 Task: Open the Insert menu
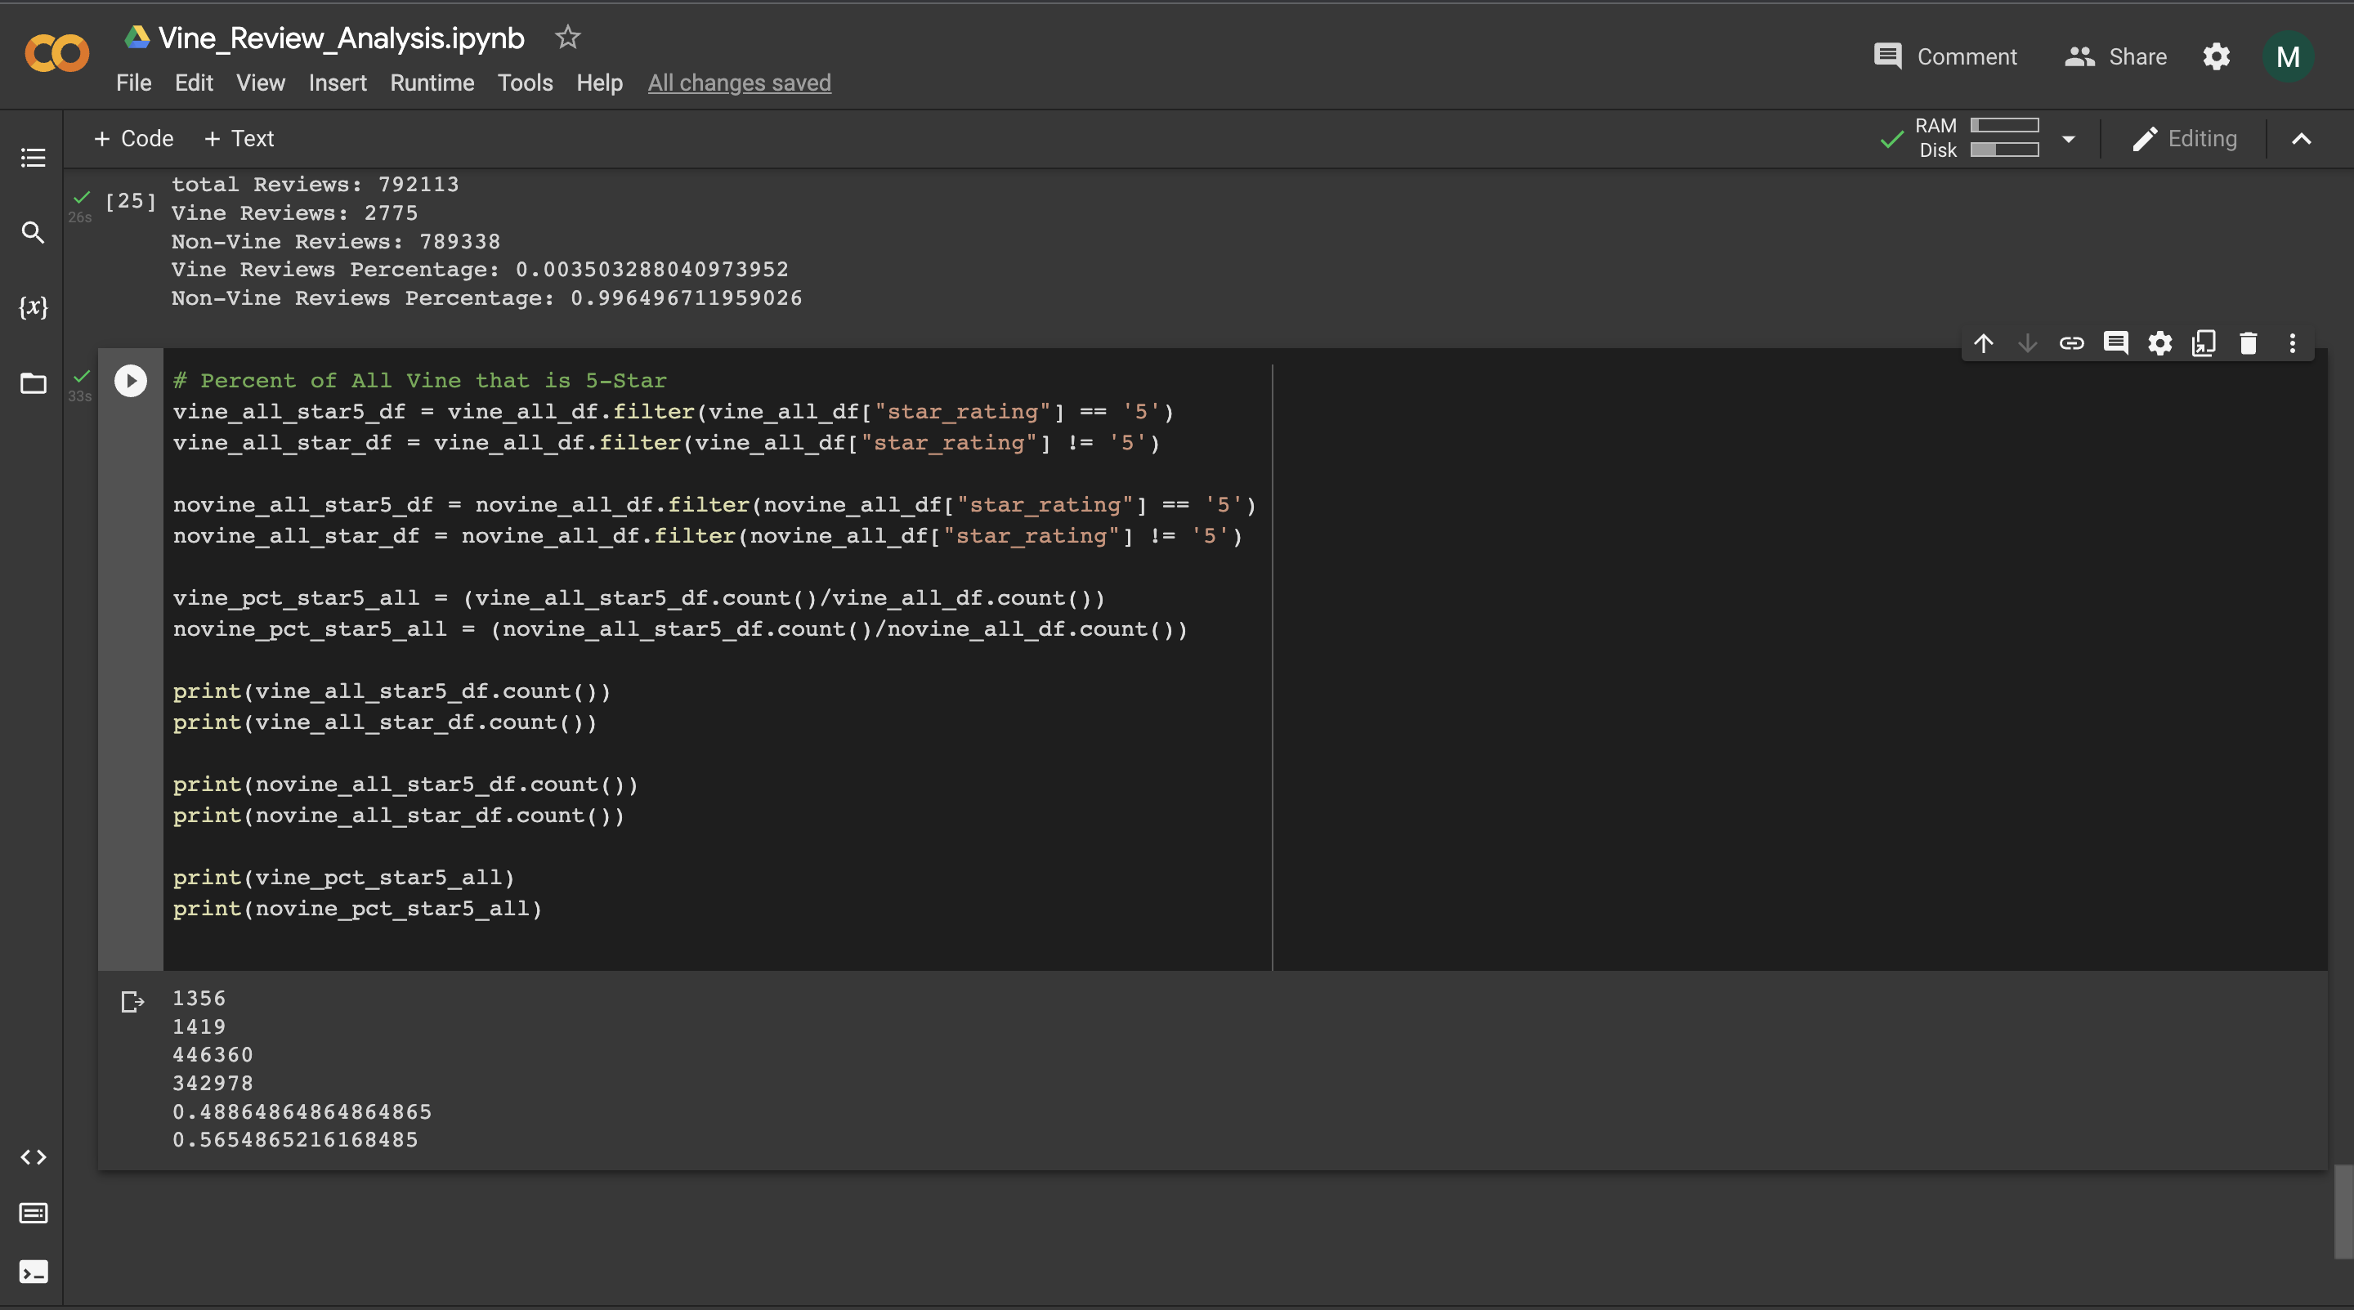click(338, 83)
